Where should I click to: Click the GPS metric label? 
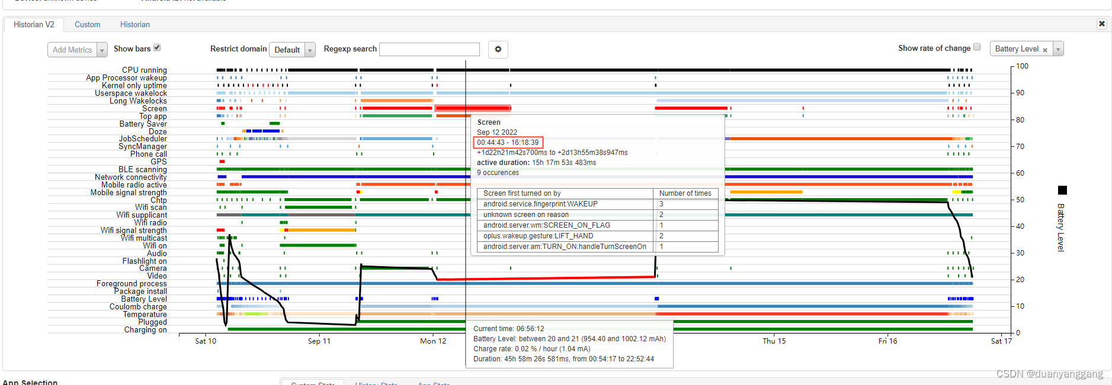[x=159, y=161]
